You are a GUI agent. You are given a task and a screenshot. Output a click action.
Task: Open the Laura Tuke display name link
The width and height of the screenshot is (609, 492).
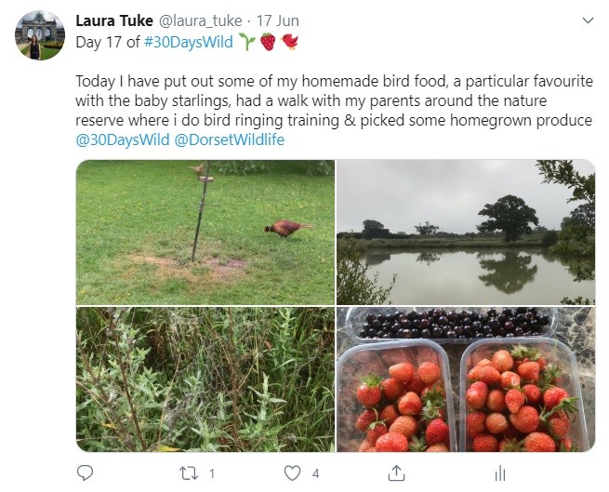pyautogui.click(x=113, y=20)
